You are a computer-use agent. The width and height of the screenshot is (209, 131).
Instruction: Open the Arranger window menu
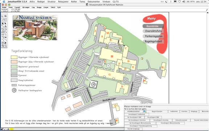tap(26, 7)
